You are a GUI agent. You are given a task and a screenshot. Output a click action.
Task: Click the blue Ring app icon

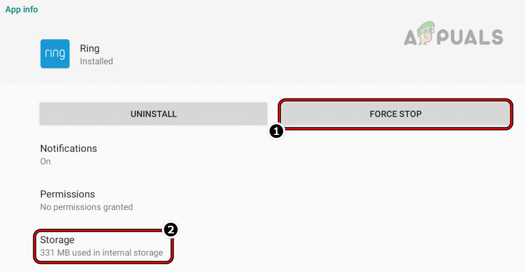pos(55,54)
